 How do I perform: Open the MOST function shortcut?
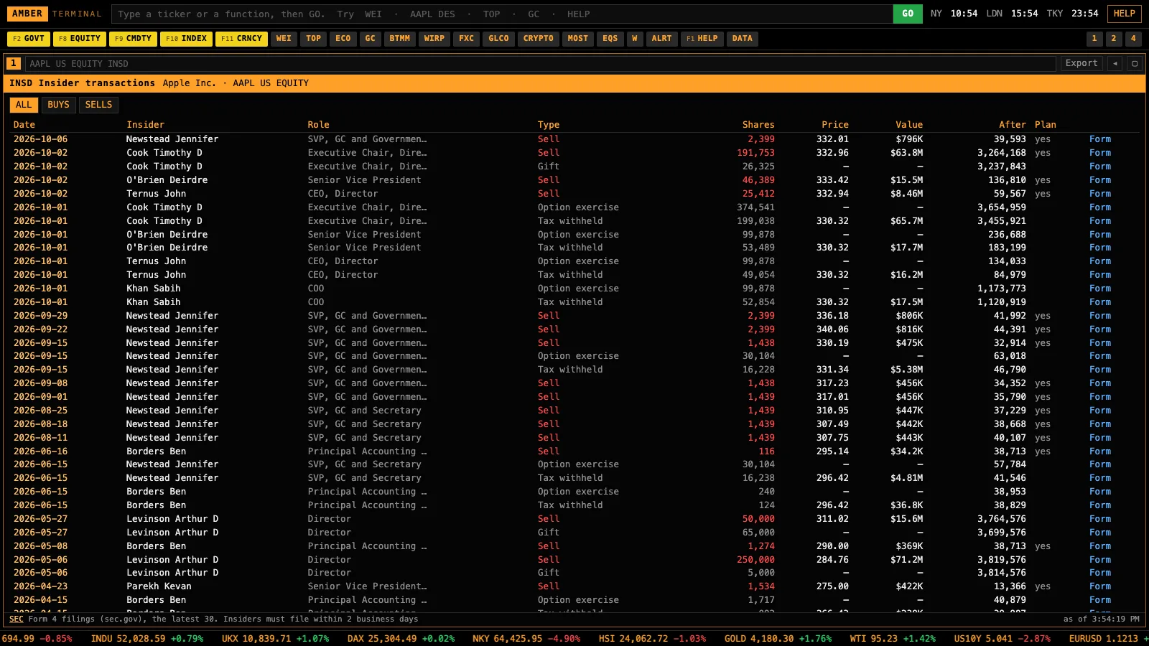[x=578, y=39]
